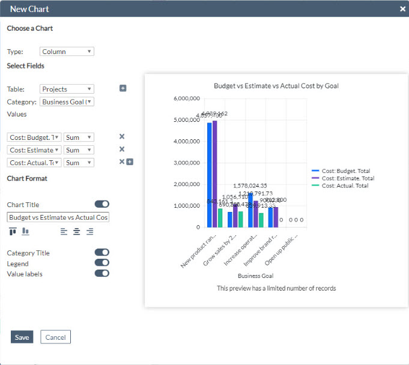Remove the Cost: Actual Total value row

pyautogui.click(x=121, y=162)
